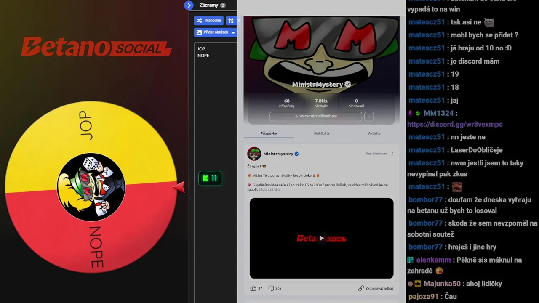Click the green Kick viewer count badge

coord(210,178)
